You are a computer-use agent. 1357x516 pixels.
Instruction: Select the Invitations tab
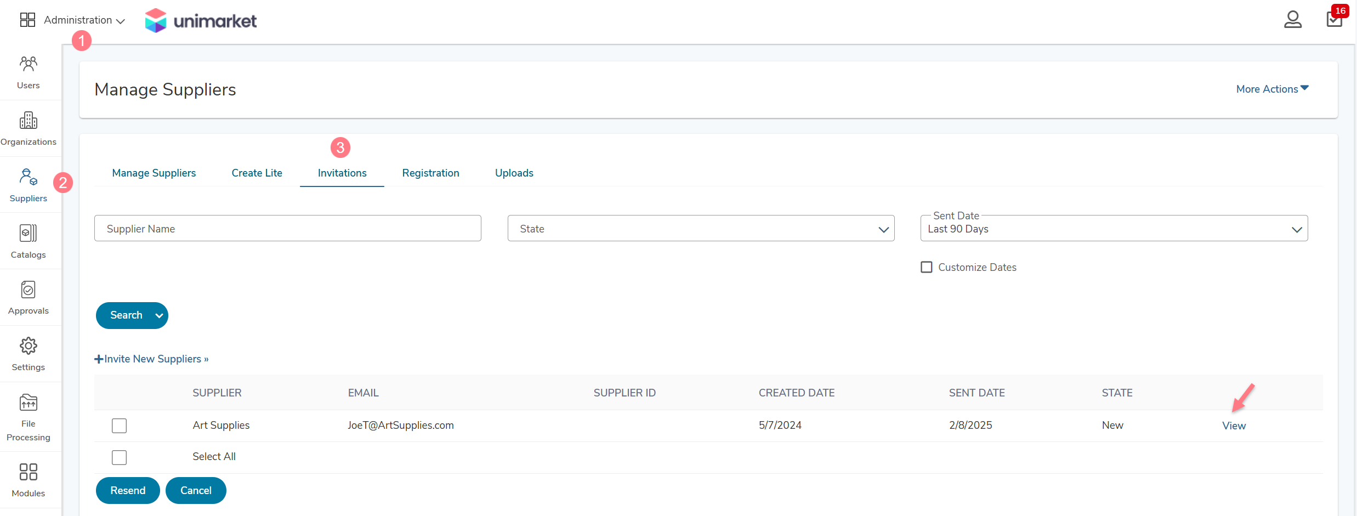click(342, 173)
